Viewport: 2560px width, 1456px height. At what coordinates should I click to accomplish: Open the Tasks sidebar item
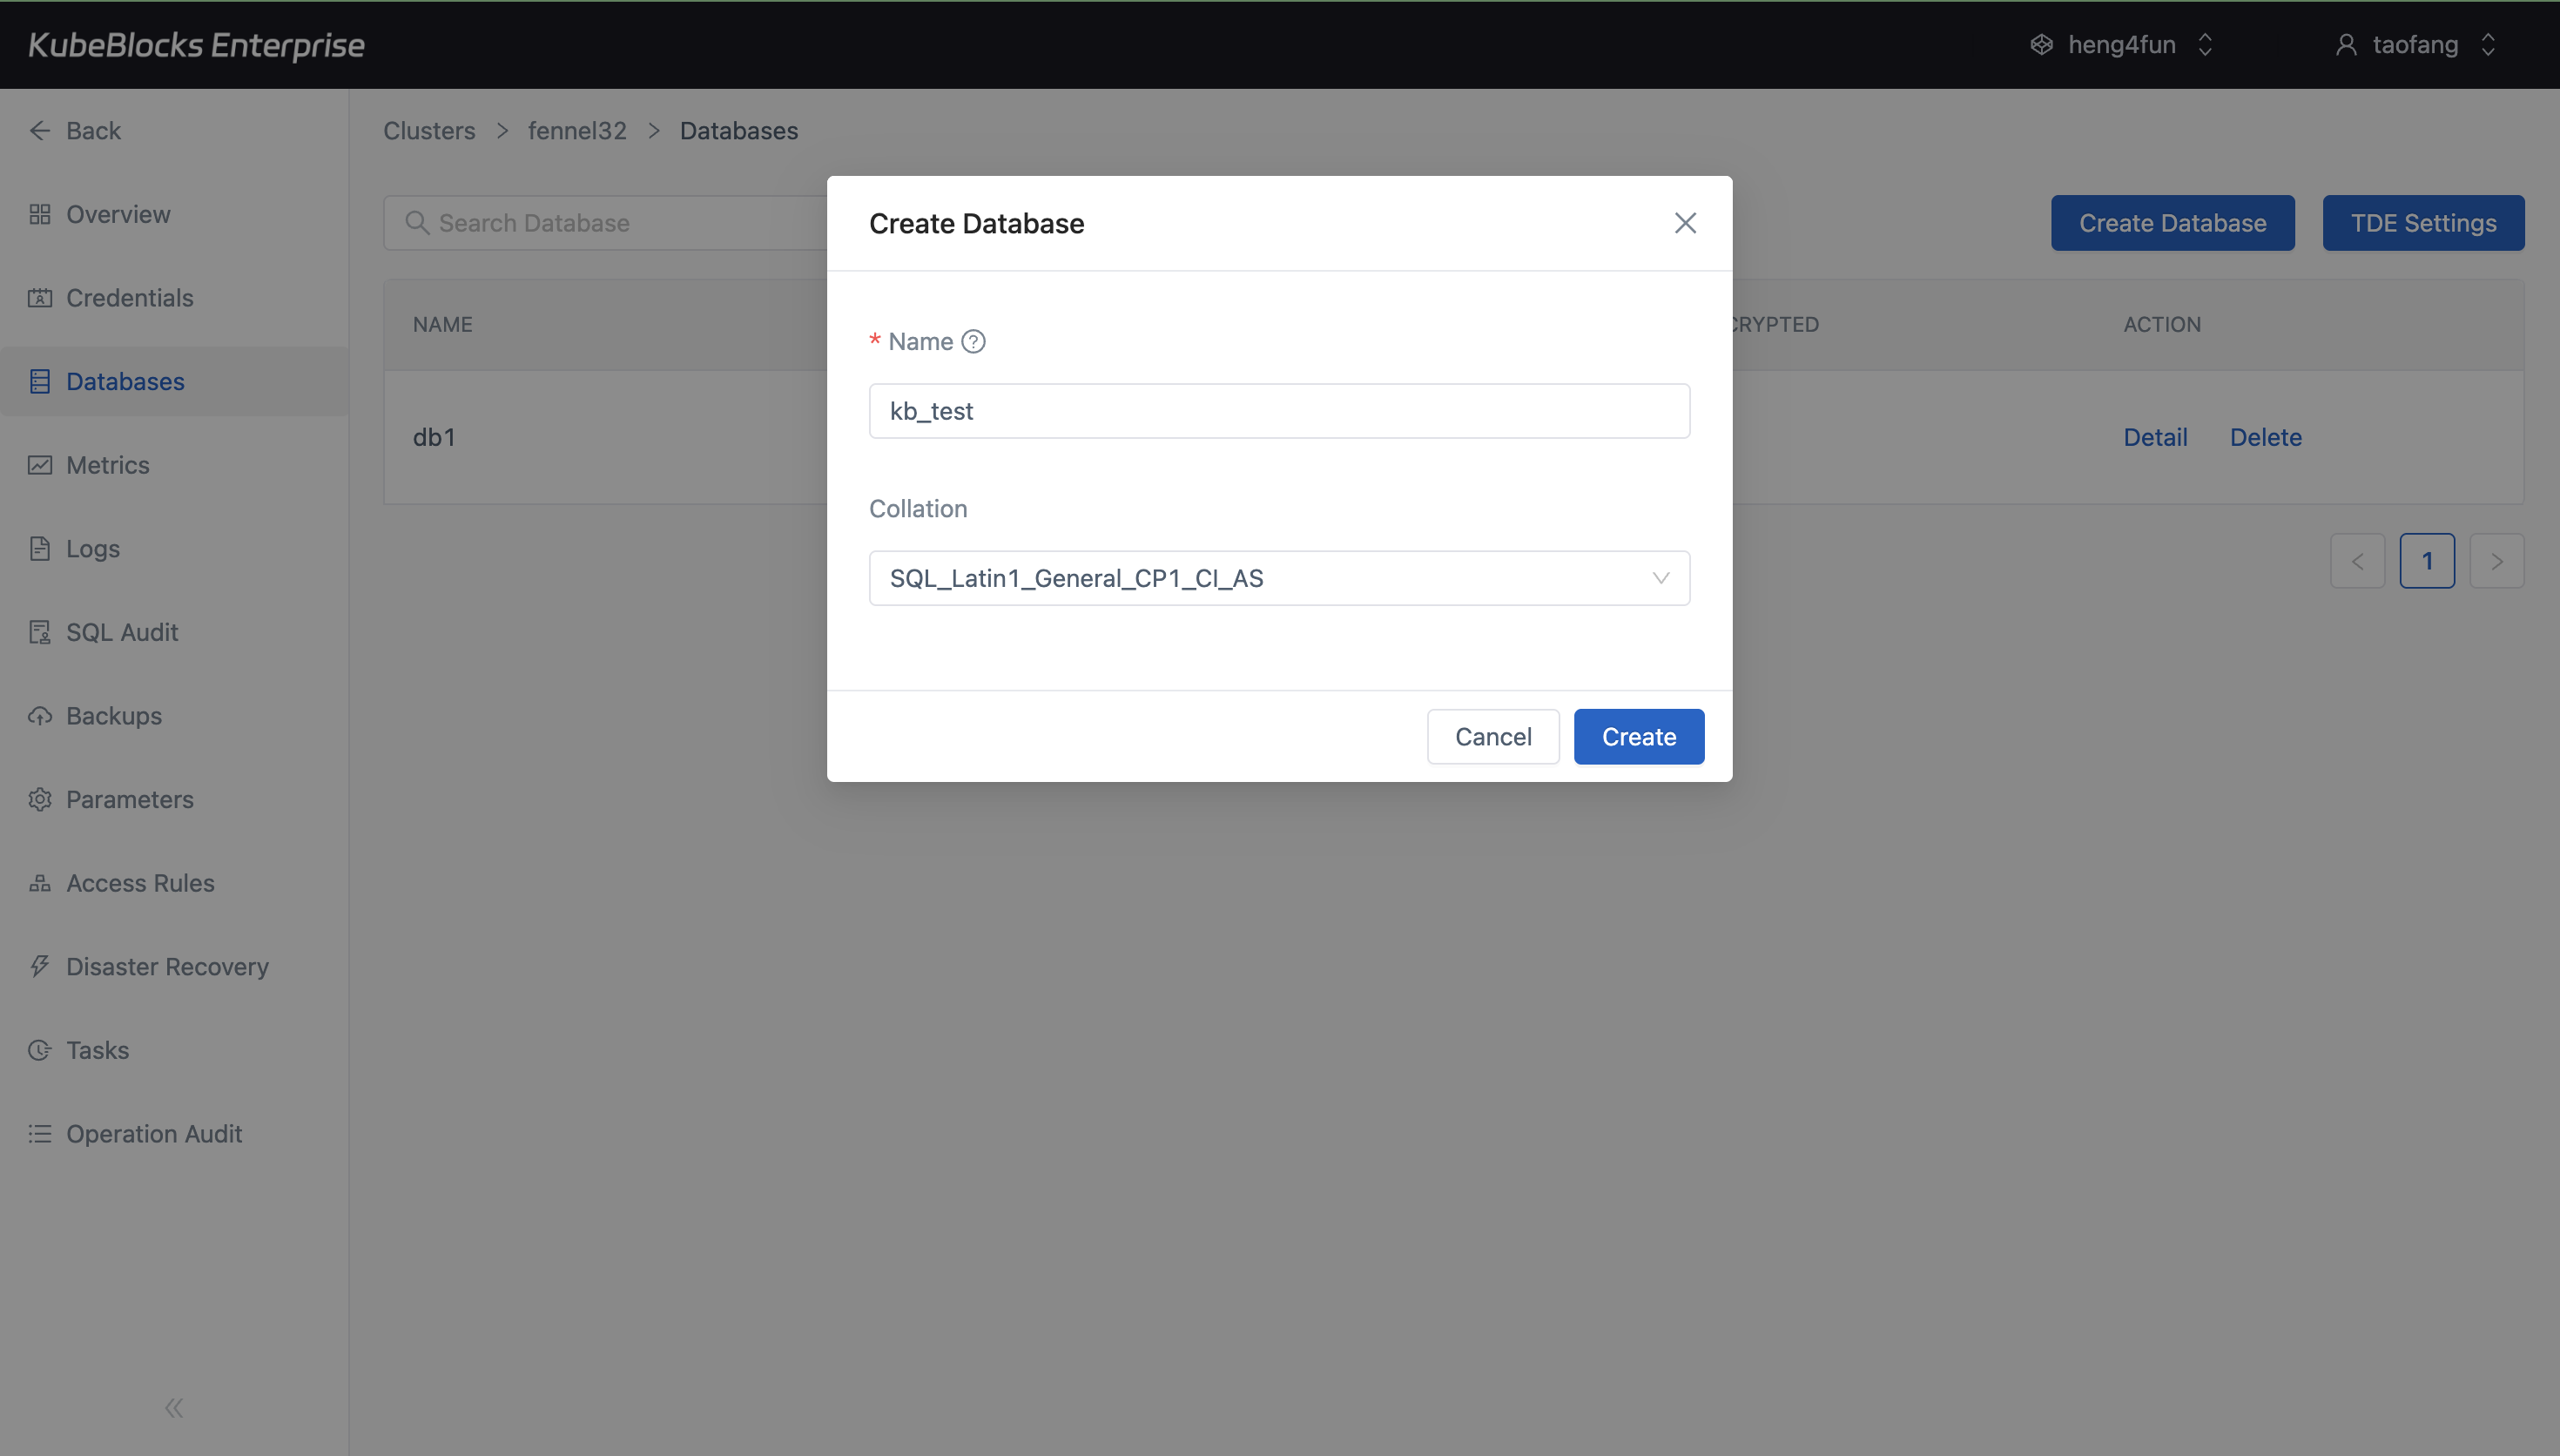pyautogui.click(x=97, y=1050)
